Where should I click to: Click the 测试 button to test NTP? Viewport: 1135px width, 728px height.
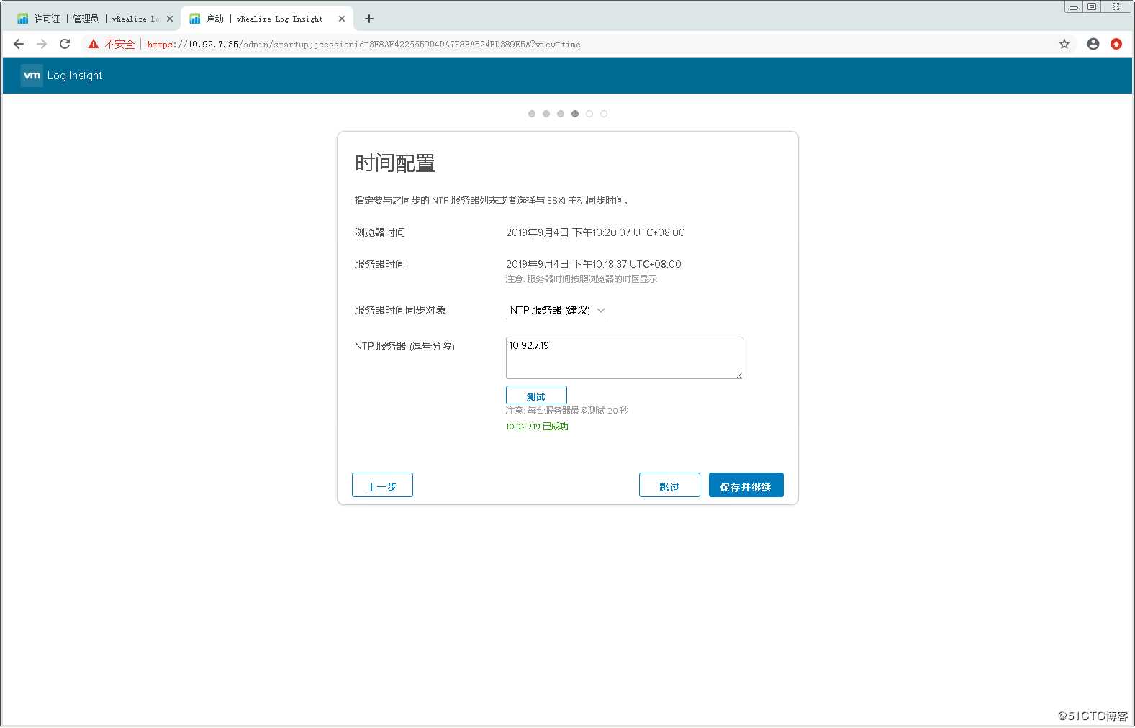(536, 395)
